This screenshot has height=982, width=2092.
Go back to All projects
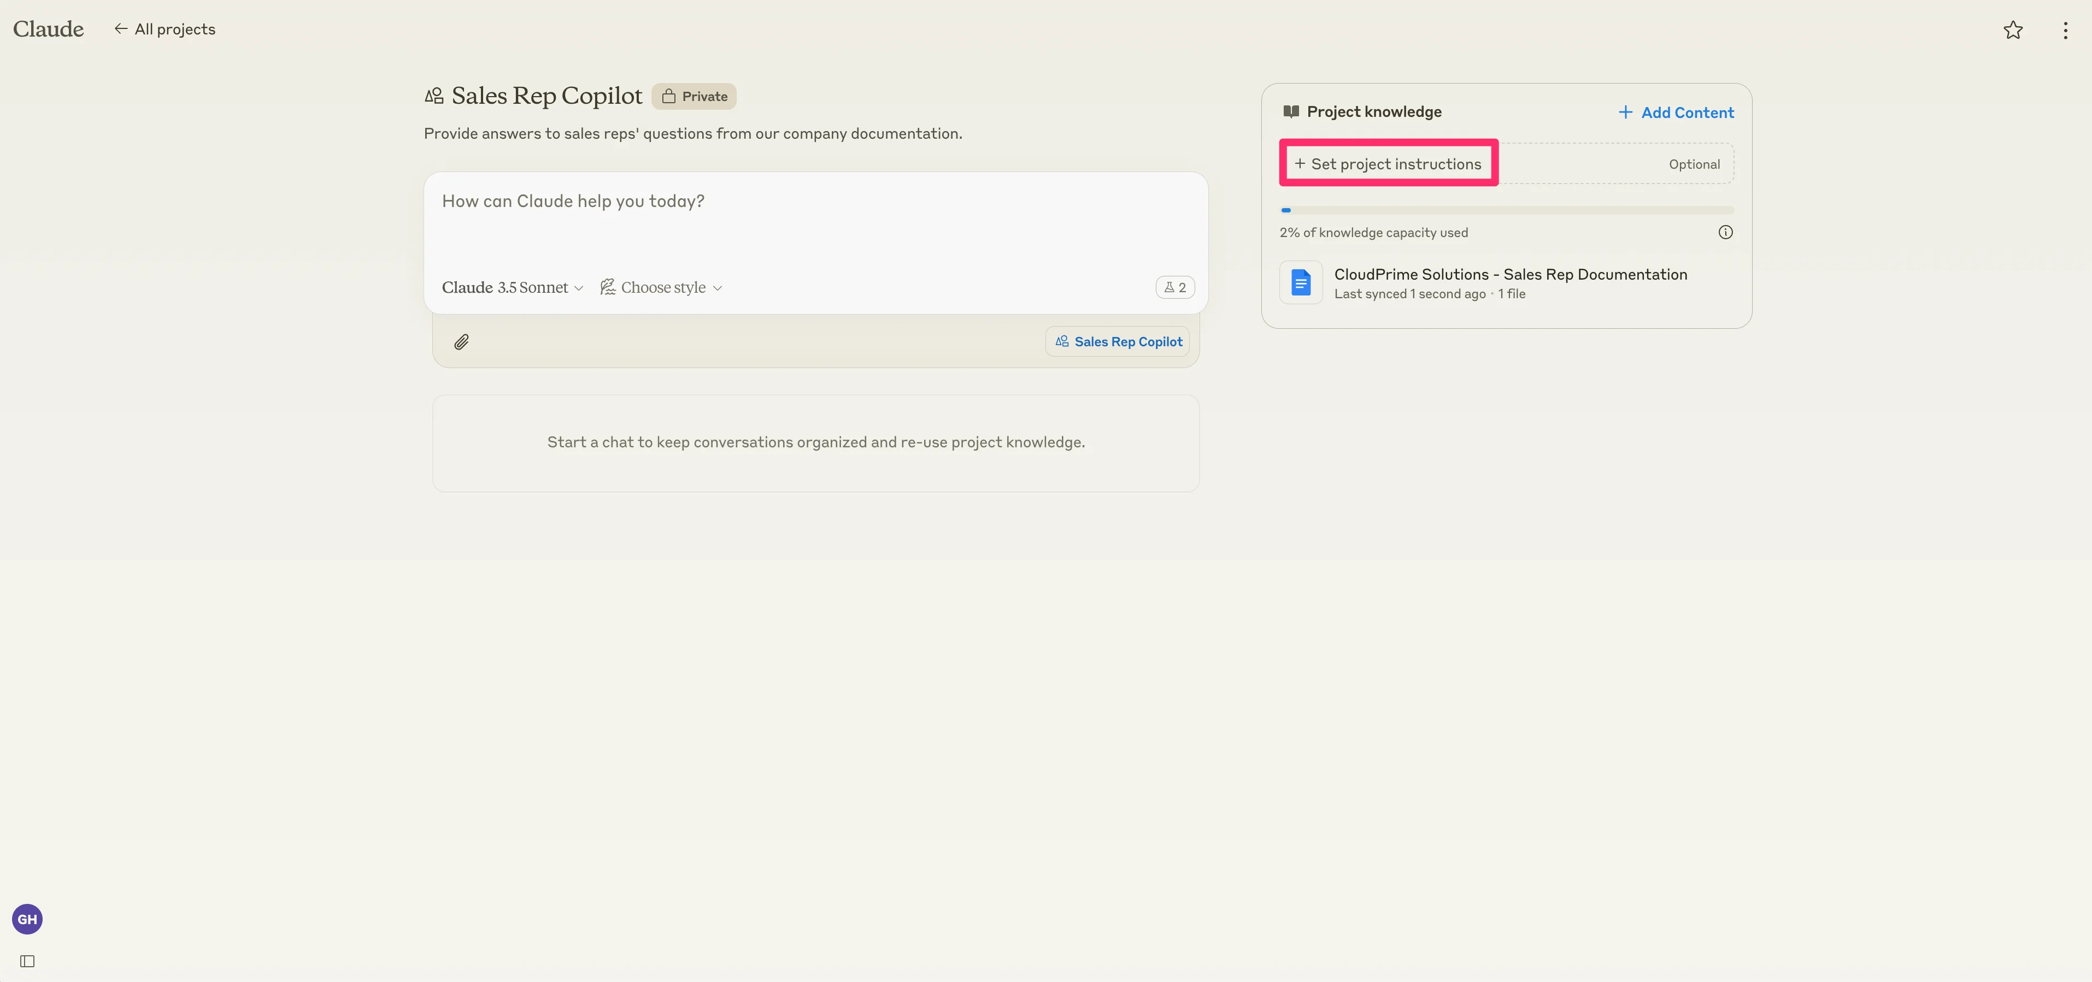[165, 29]
